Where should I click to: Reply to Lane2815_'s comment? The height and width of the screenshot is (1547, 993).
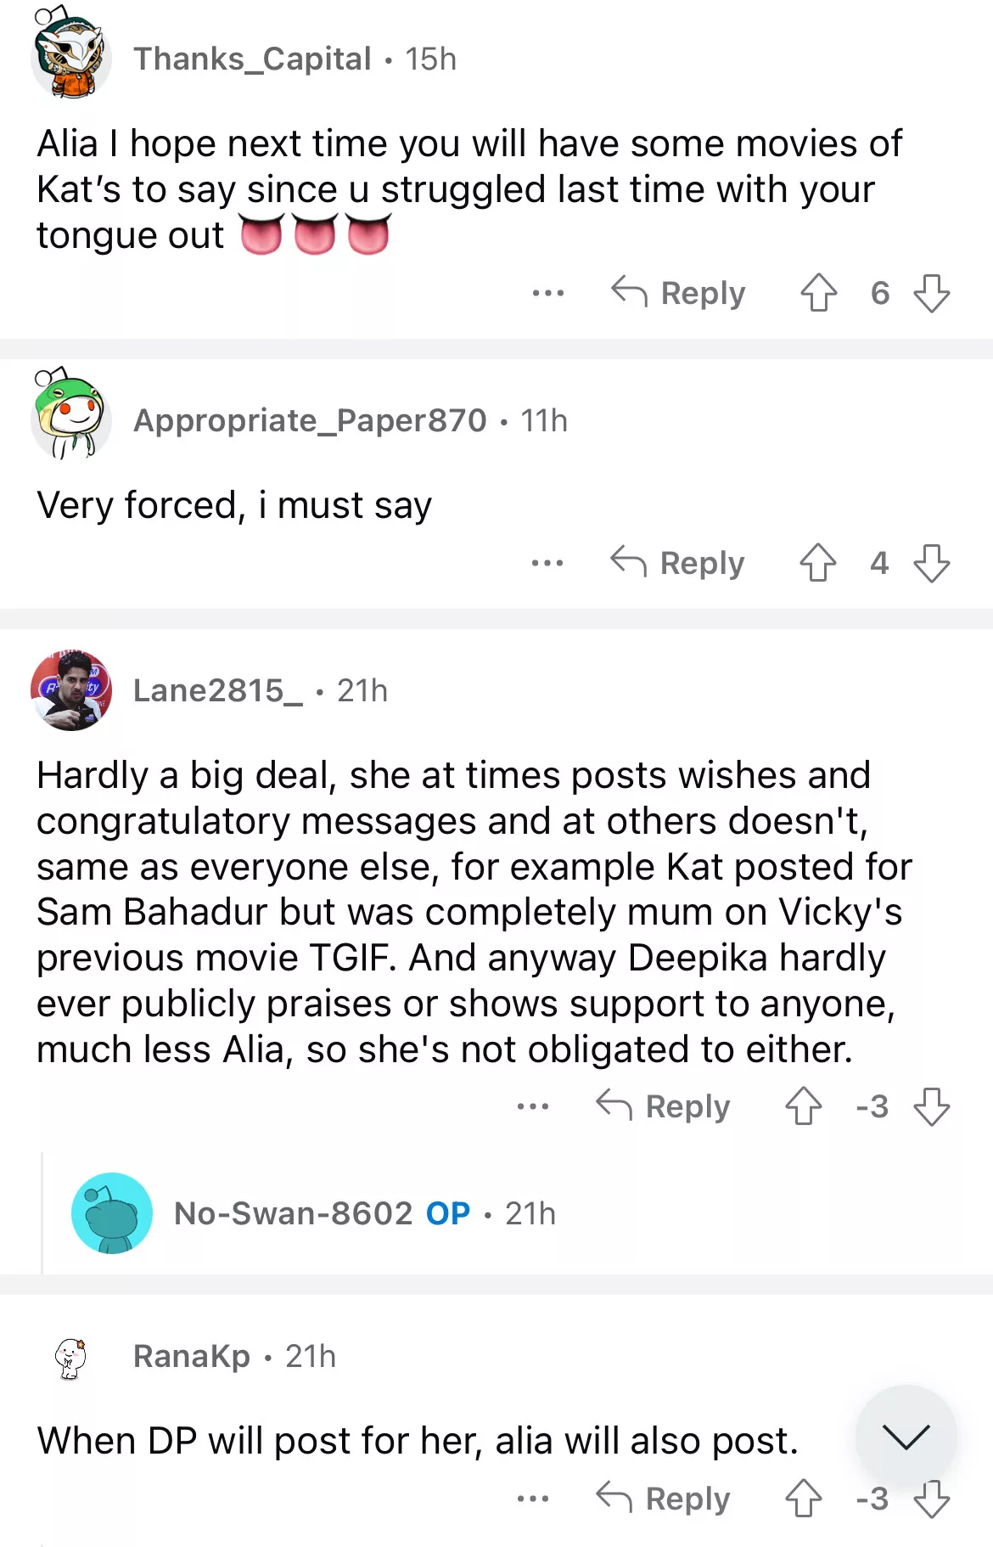(664, 1106)
